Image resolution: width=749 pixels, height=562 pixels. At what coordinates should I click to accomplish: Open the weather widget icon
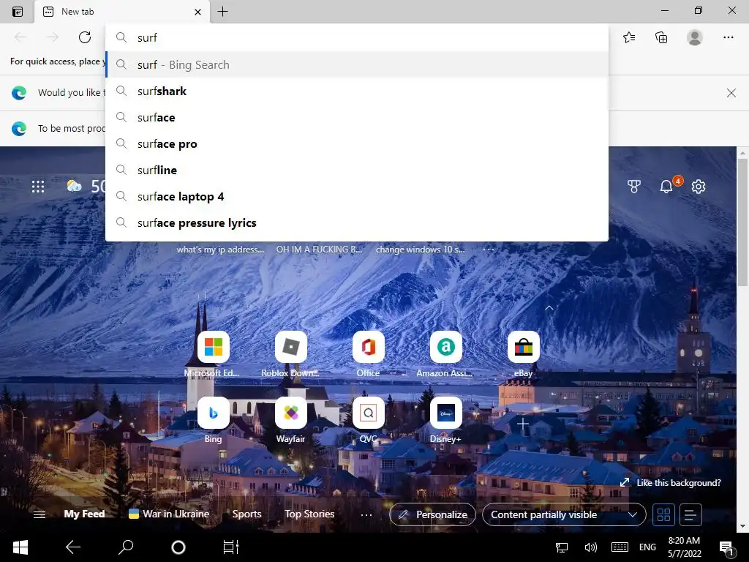click(x=74, y=186)
